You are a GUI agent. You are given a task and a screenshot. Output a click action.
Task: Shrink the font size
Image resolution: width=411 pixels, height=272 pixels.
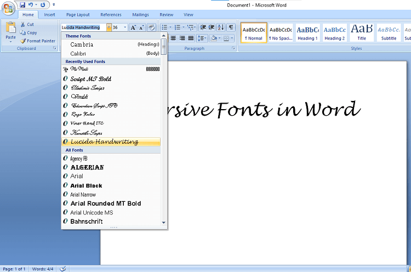pyautogui.click(x=141, y=27)
